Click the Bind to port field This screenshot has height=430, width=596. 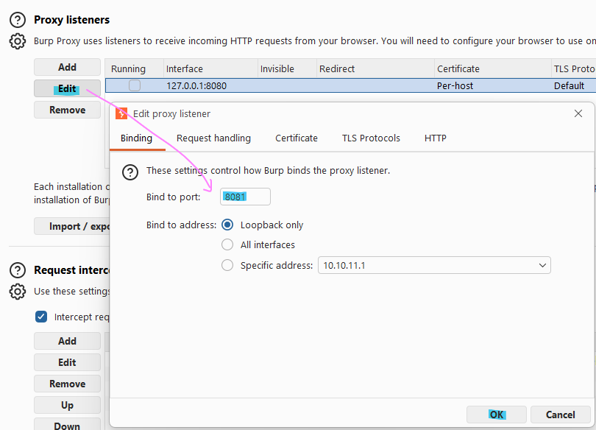pyautogui.click(x=245, y=197)
